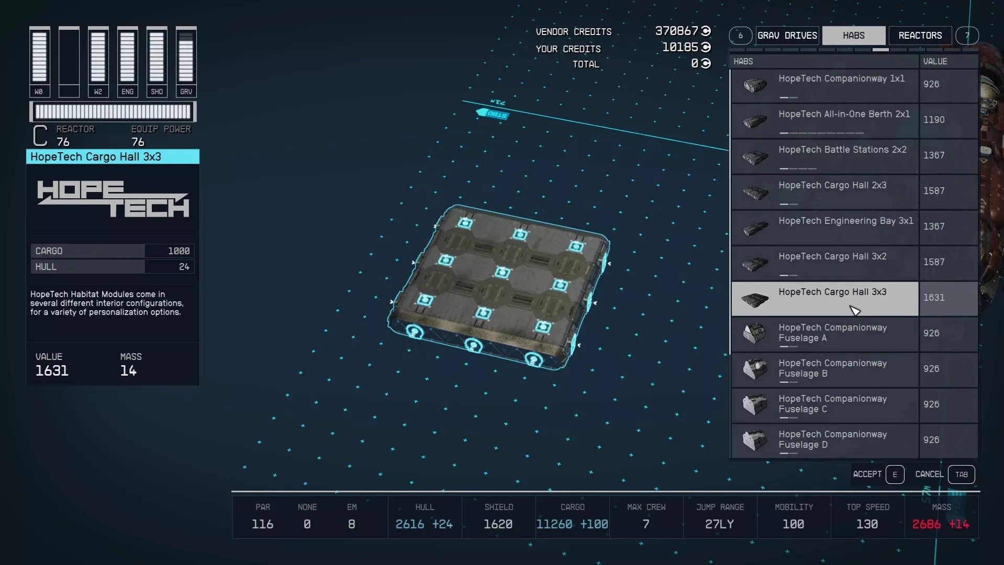The image size is (1004, 565).
Task: Click the empty weapon power slot bar
Action: [69, 62]
